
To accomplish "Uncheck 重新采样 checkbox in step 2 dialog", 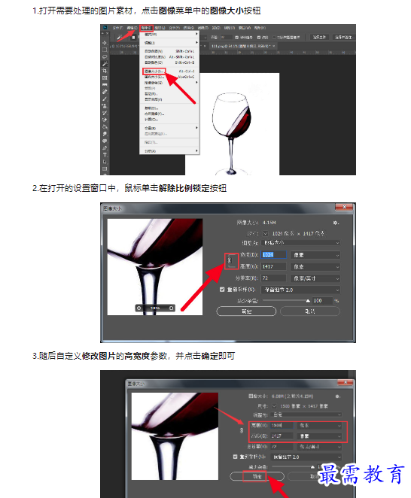I will 222,290.
